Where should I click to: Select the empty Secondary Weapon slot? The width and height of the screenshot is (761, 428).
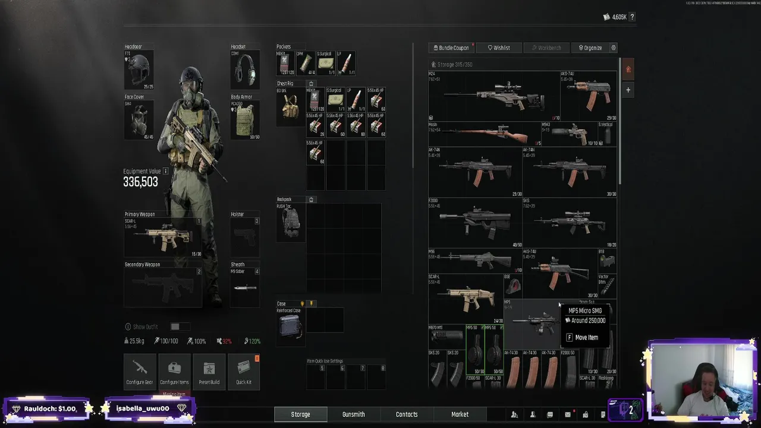point(163,288)
